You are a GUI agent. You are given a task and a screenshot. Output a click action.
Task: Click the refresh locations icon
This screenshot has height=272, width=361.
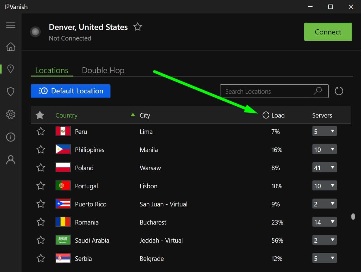[339, 91]
